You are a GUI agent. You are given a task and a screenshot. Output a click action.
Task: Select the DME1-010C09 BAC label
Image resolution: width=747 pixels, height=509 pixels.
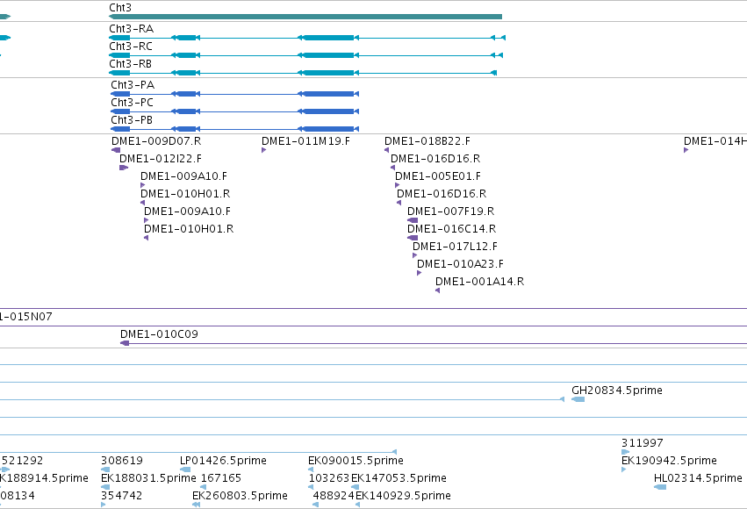[x=159, y=334]
